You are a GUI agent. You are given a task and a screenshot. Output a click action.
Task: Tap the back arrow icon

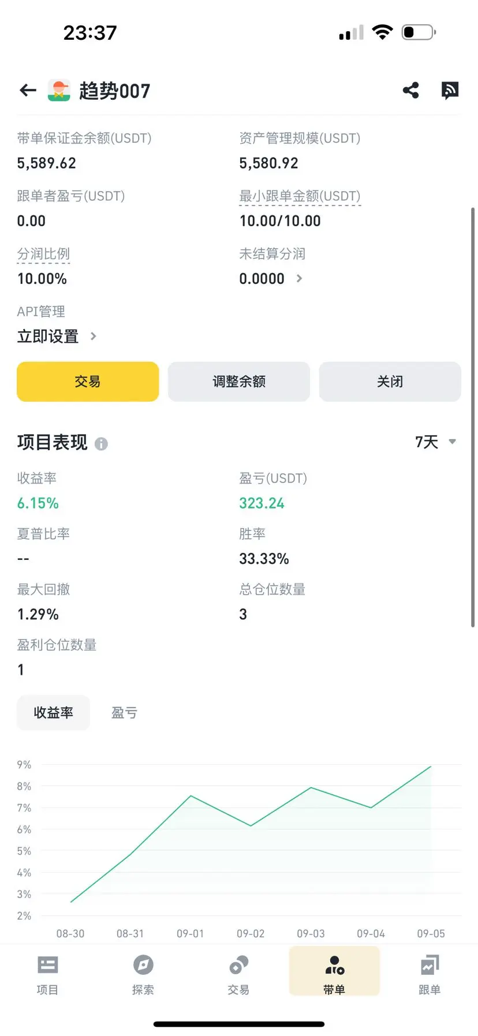(28, 91)
